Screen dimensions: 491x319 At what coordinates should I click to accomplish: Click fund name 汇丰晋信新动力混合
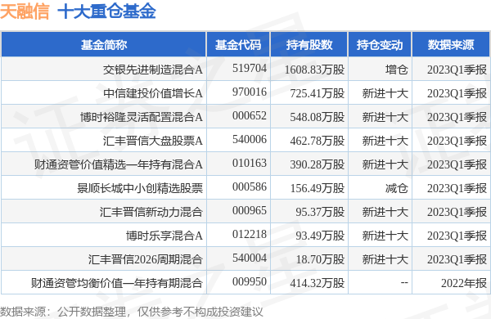pyautogui.click(x=151, y=212)
